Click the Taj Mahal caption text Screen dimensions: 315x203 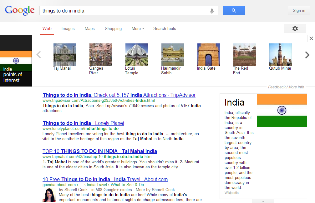(x=62, y=68)
